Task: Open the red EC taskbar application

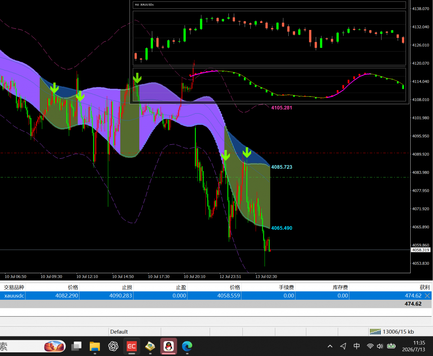Action: pyautogui.click(x=131, y=346)
